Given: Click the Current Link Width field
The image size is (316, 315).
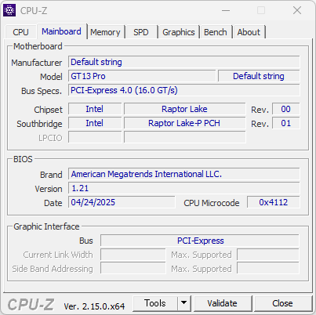Looking at the screenshot, I should pyautogui.click(x=133, y=255).
